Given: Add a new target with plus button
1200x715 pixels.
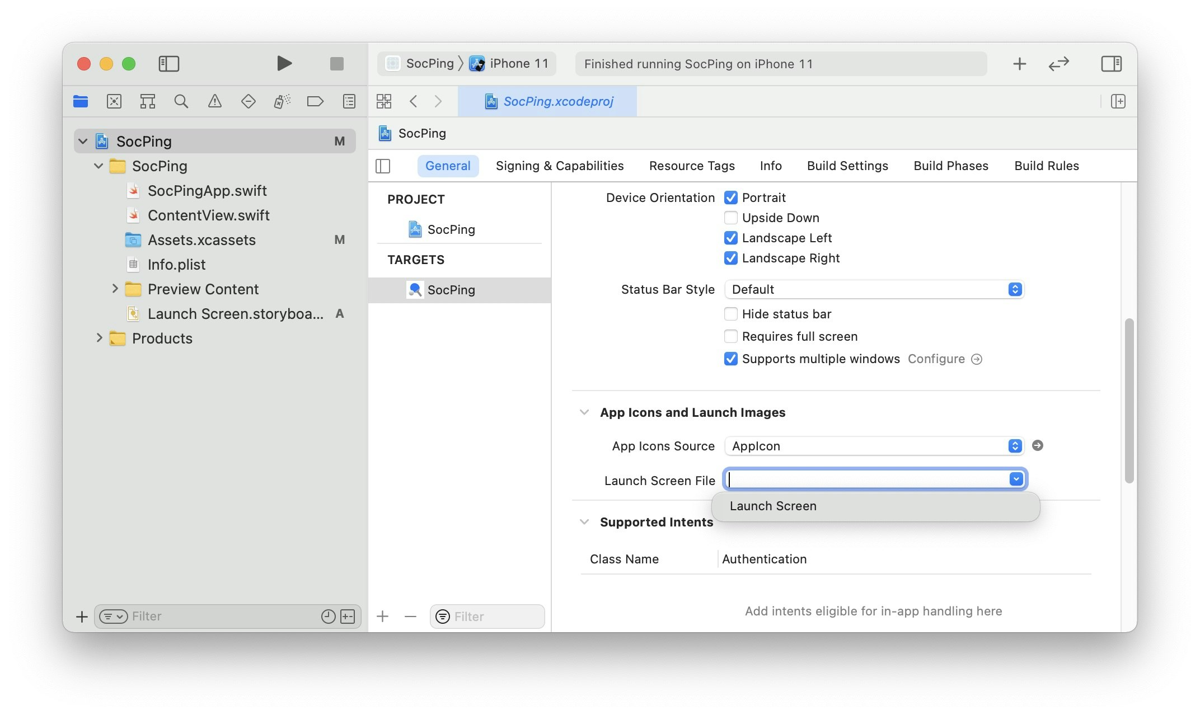Looking at the screenshot, I should tap(383, 617).
